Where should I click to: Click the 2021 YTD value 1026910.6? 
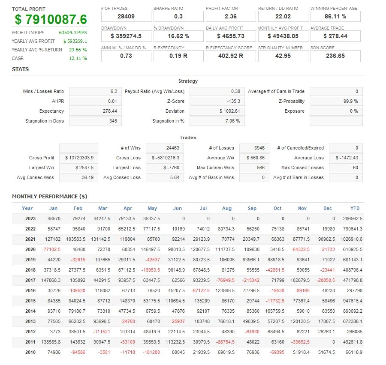352,239
